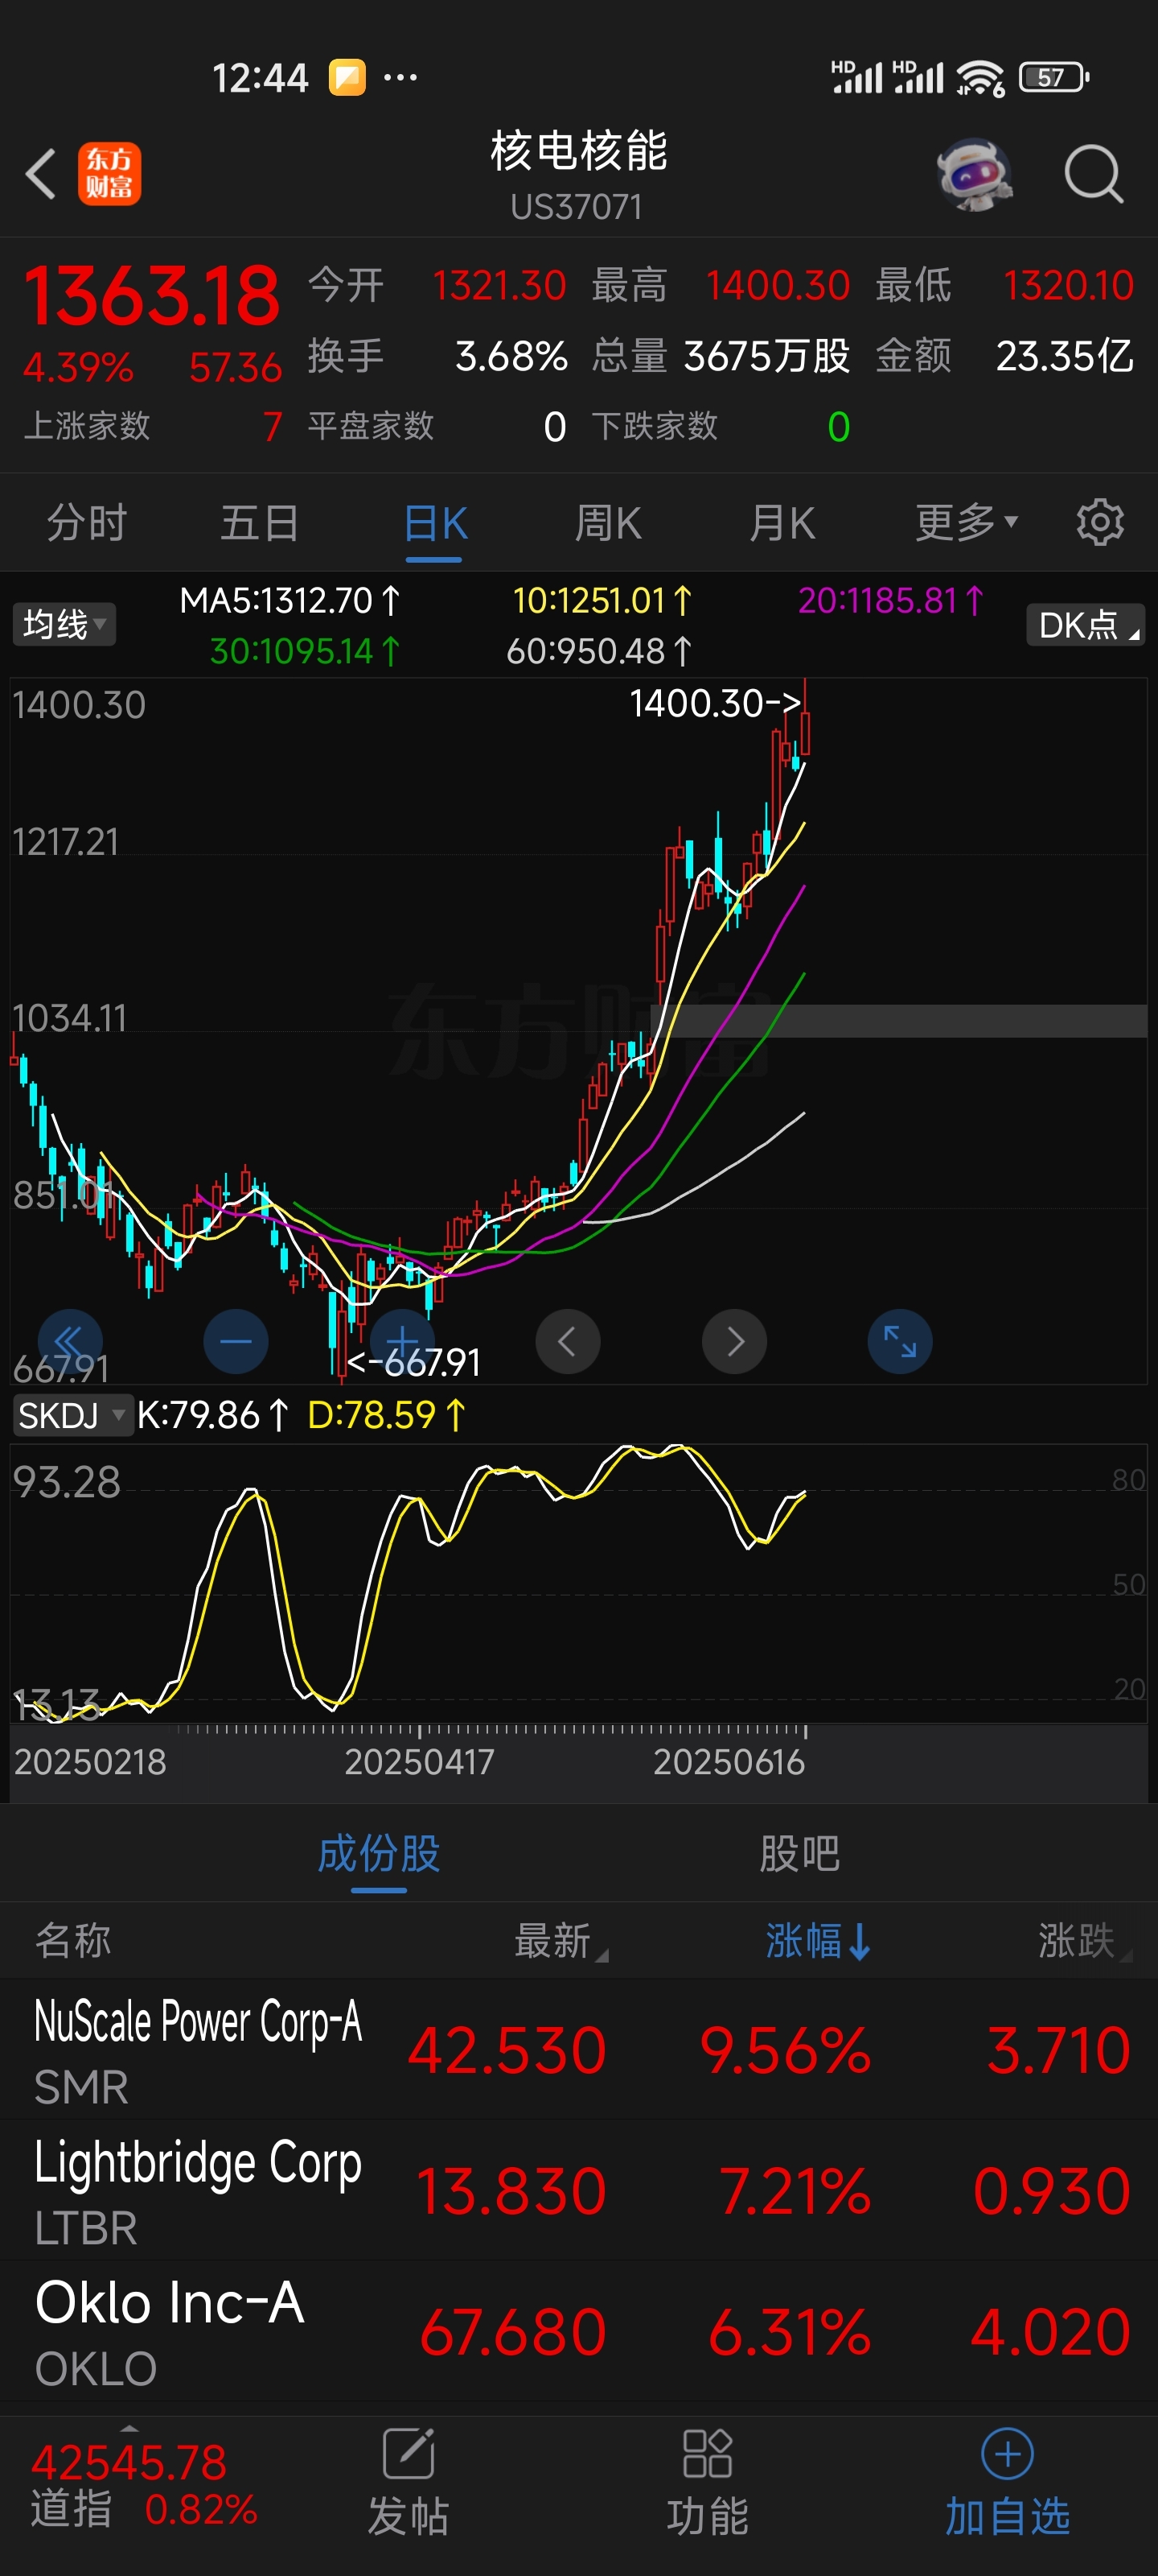
Task: Move chart left one candle
Action: 568,1341
